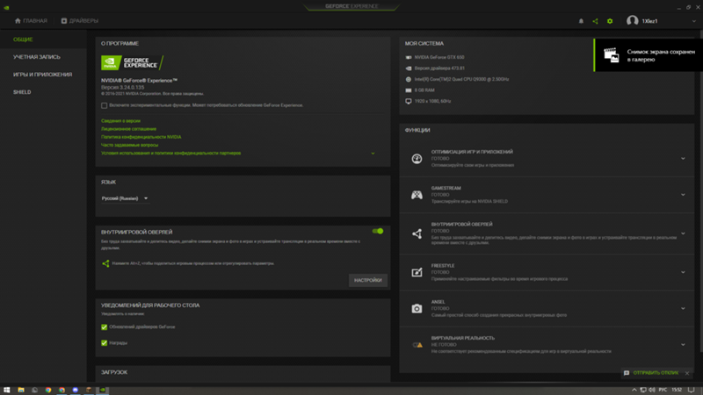Click the CPU icon in My System
This screenshot has height=395, width=703.
point(409,79)
